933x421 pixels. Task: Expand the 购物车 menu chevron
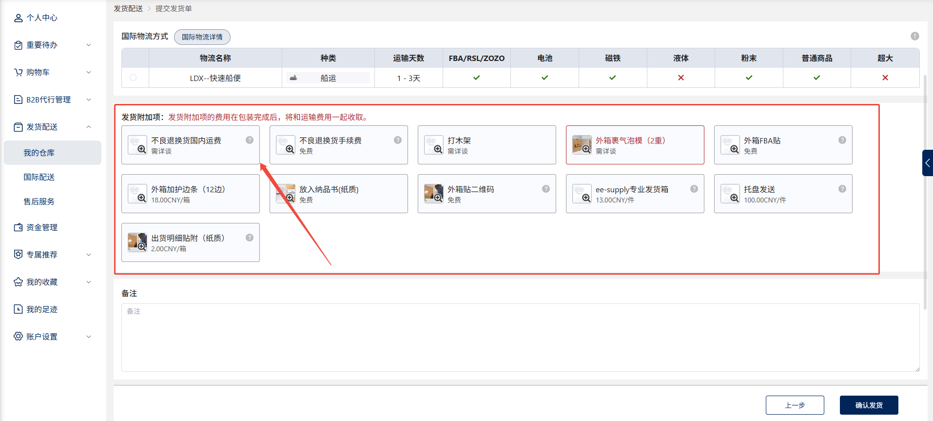[89, 72]
